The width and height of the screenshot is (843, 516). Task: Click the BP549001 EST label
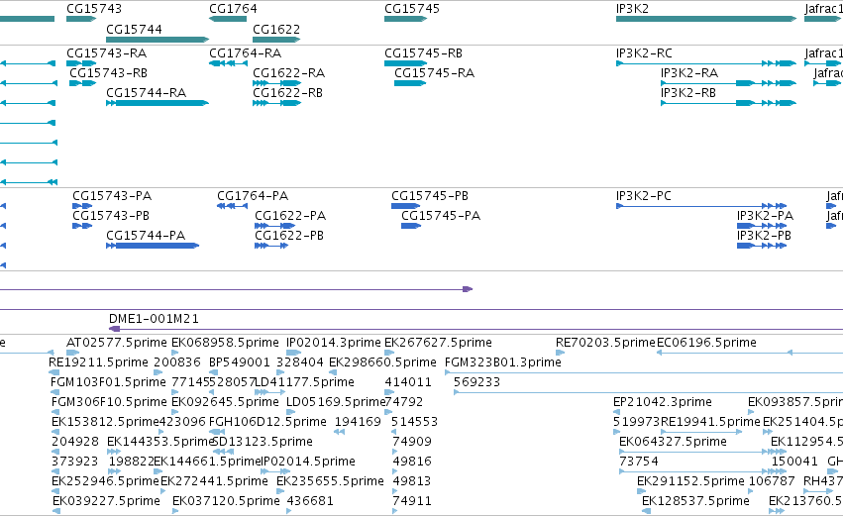click(x=240, y=362)
